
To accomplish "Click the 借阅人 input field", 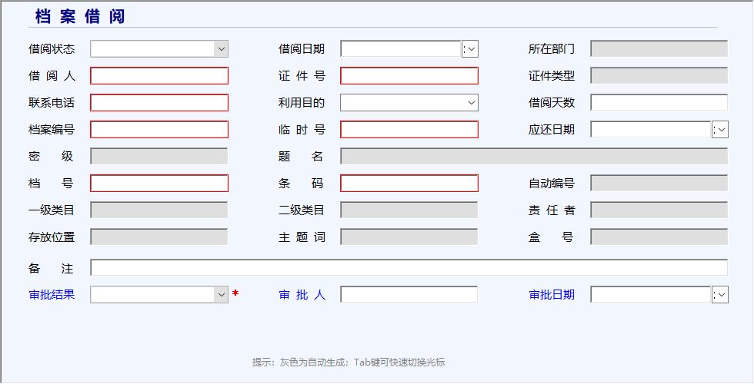I will 159,76.
